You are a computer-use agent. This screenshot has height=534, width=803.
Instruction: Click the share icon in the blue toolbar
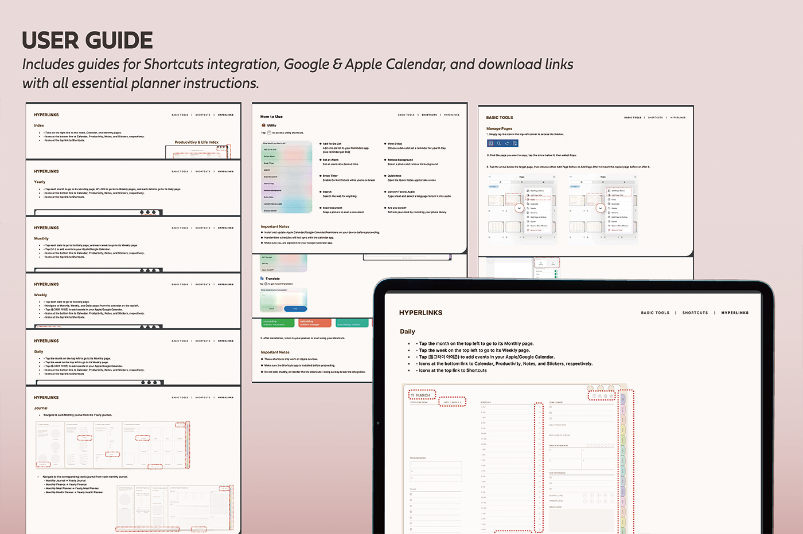507,143
